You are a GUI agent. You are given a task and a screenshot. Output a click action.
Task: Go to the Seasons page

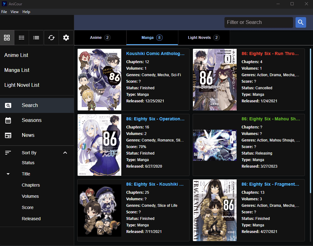(37, 120)
